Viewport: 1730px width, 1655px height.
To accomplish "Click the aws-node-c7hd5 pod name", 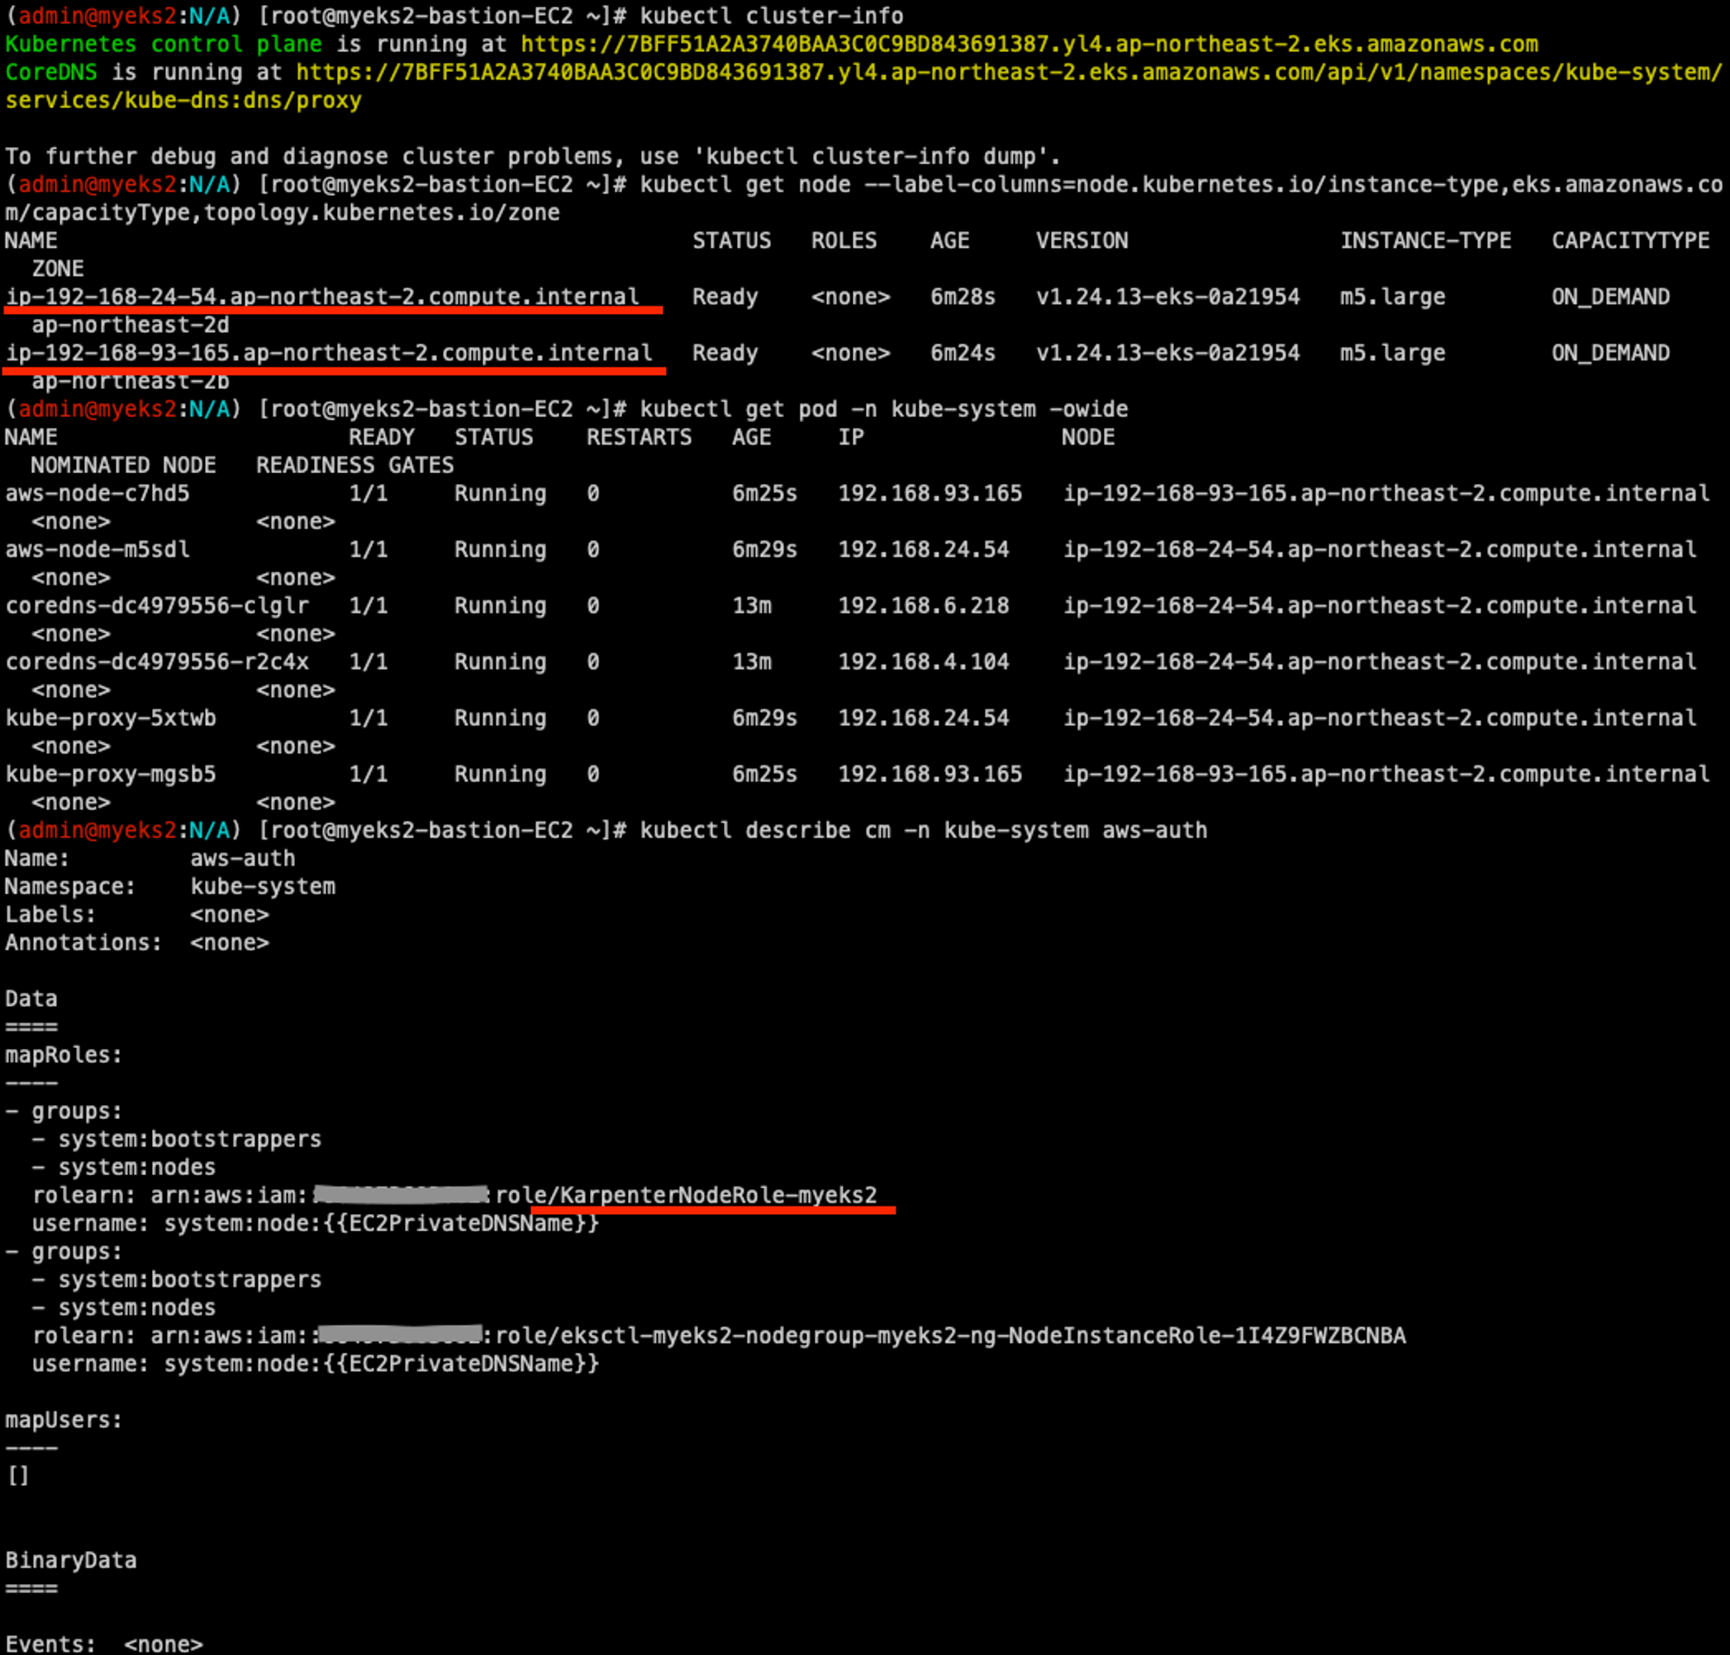I will pyautogui.click(x=97, y=493).
